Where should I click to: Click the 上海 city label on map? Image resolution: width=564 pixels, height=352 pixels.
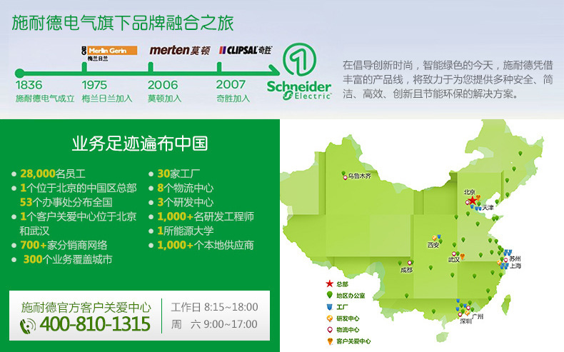tap(515, 266)
